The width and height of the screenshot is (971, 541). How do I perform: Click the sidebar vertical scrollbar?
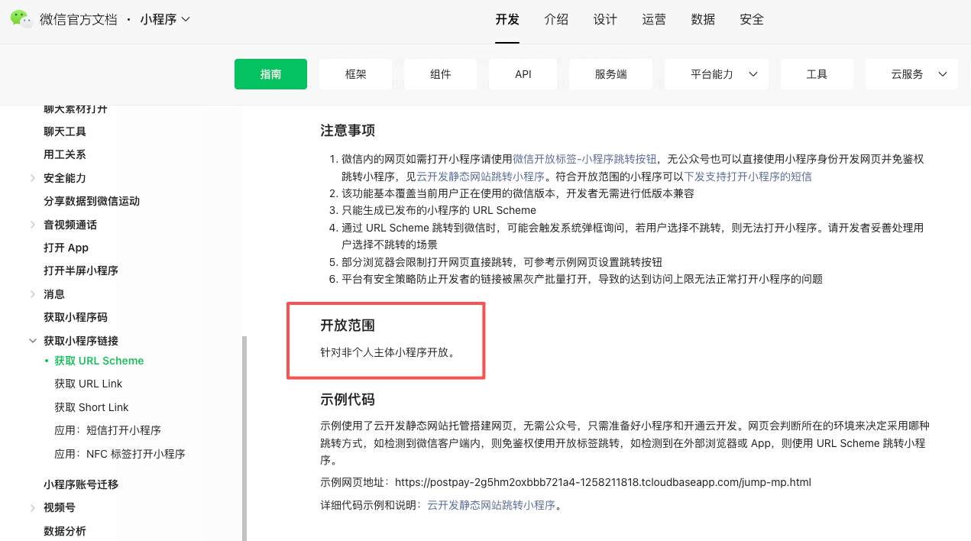[x=244, y=438]
